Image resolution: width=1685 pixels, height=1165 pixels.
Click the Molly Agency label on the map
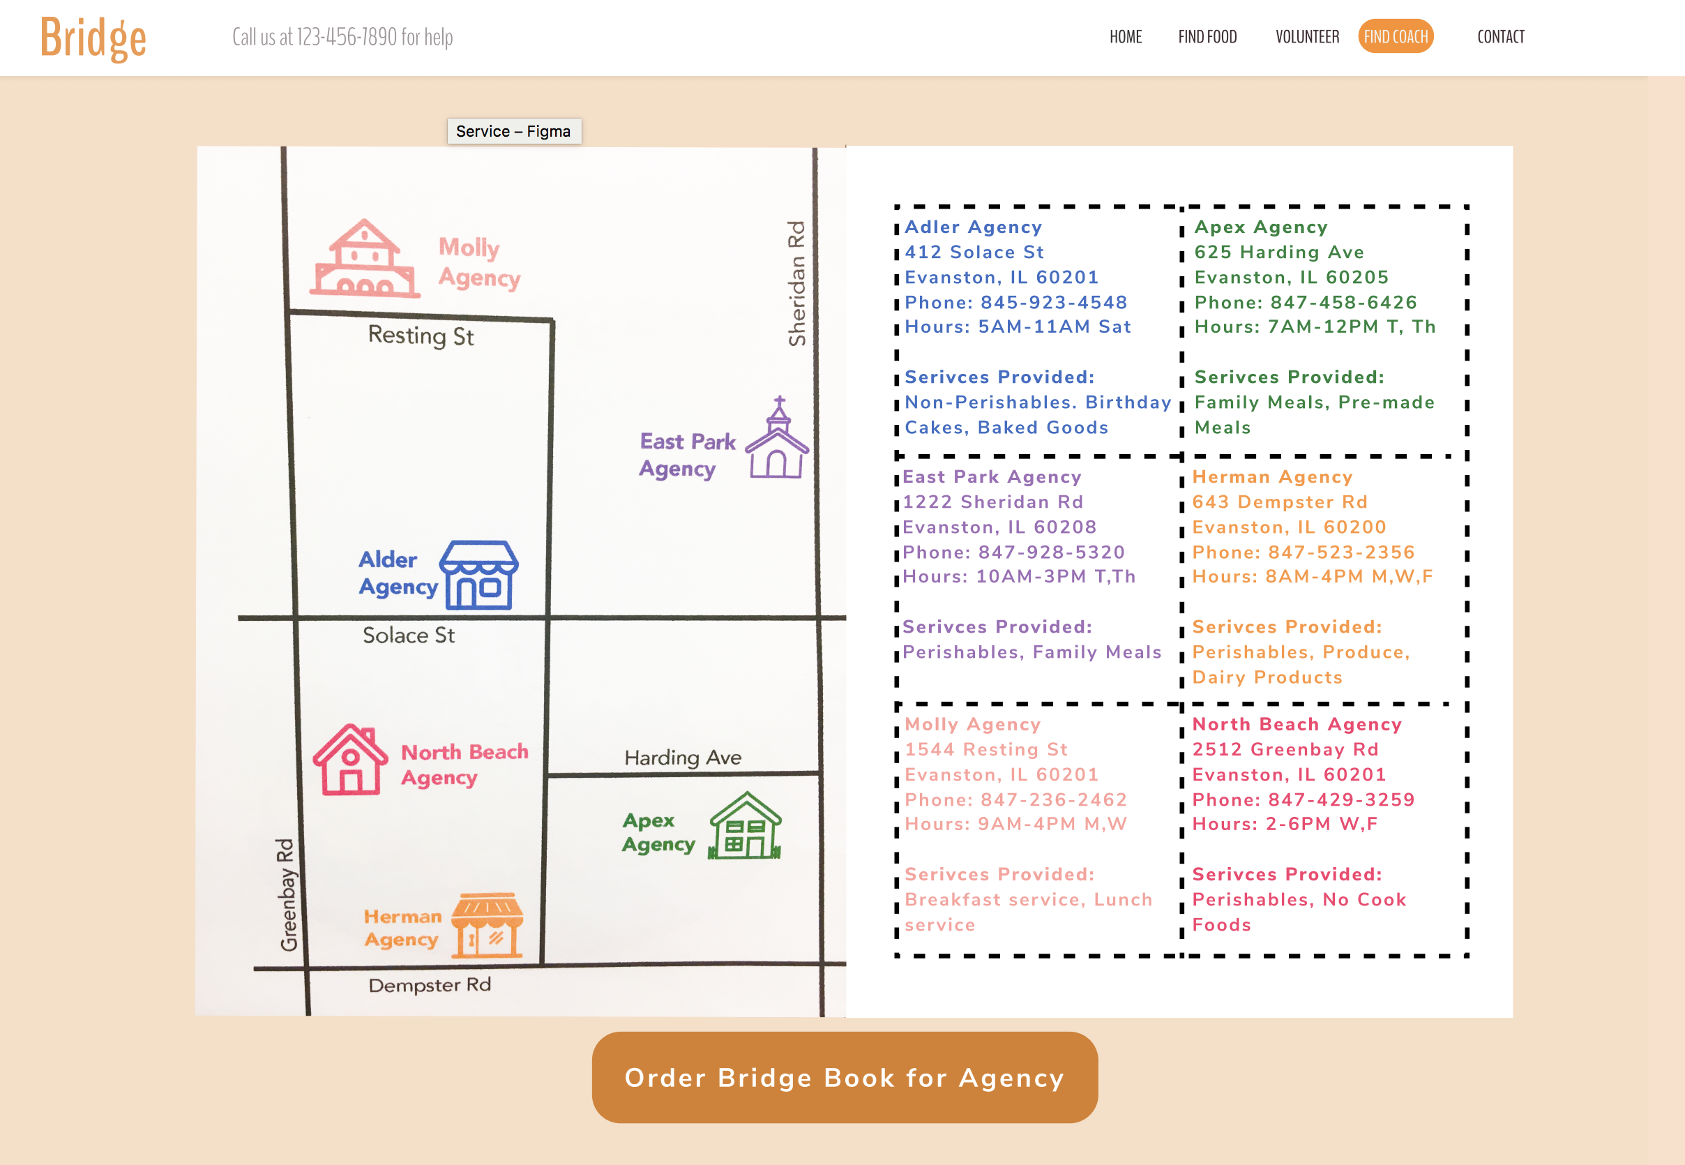point(478,263)
